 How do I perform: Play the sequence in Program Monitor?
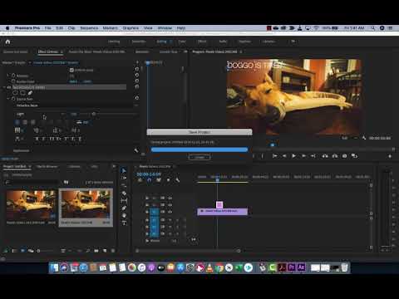coord(293,156)
